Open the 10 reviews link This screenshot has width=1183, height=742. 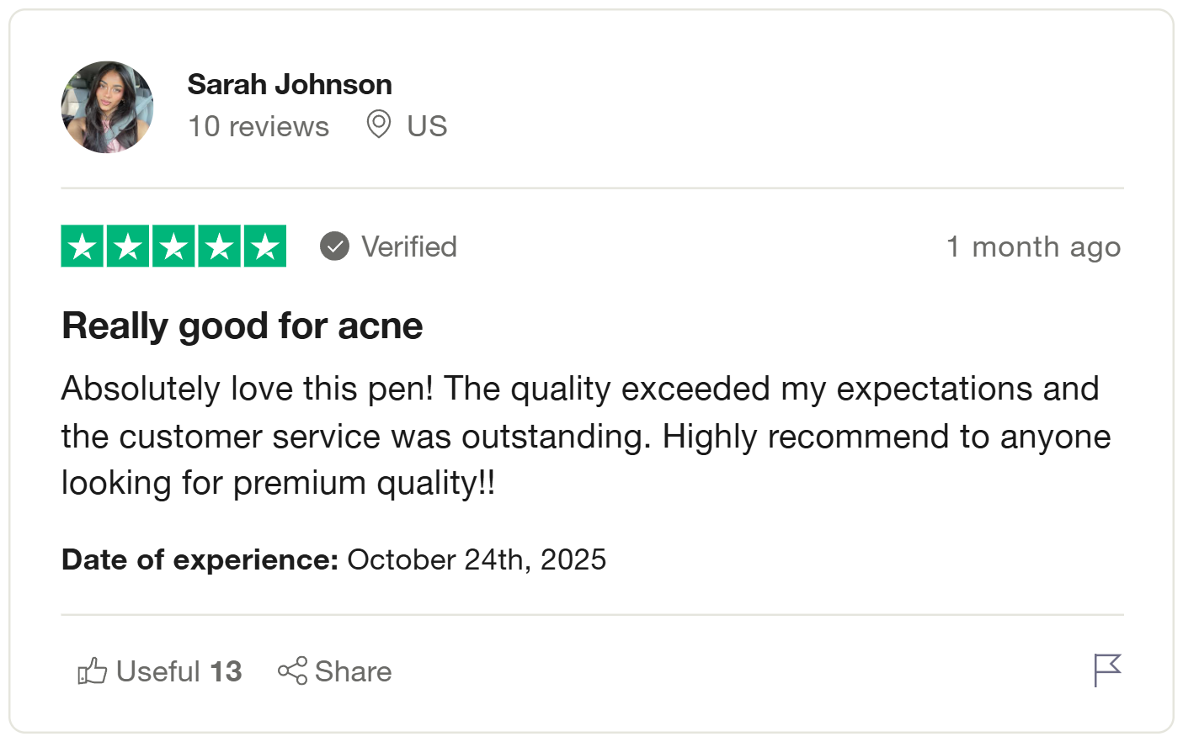[258, 126]
